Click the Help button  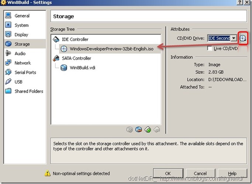tap(232, 173)
